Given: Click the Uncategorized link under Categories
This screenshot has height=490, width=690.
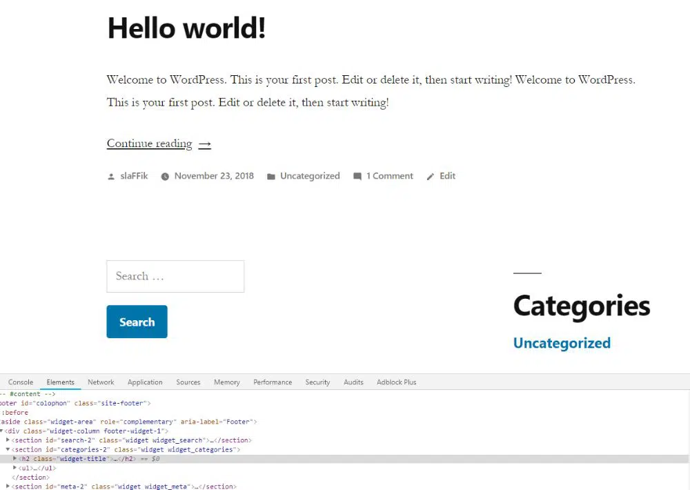Looking at the screenshot, I should [562, 343].
